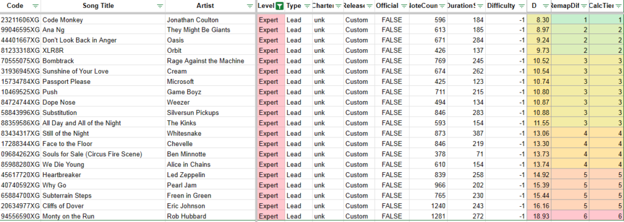Open the Charter column filter icon
624x222 pixels.
pos(338,6)
